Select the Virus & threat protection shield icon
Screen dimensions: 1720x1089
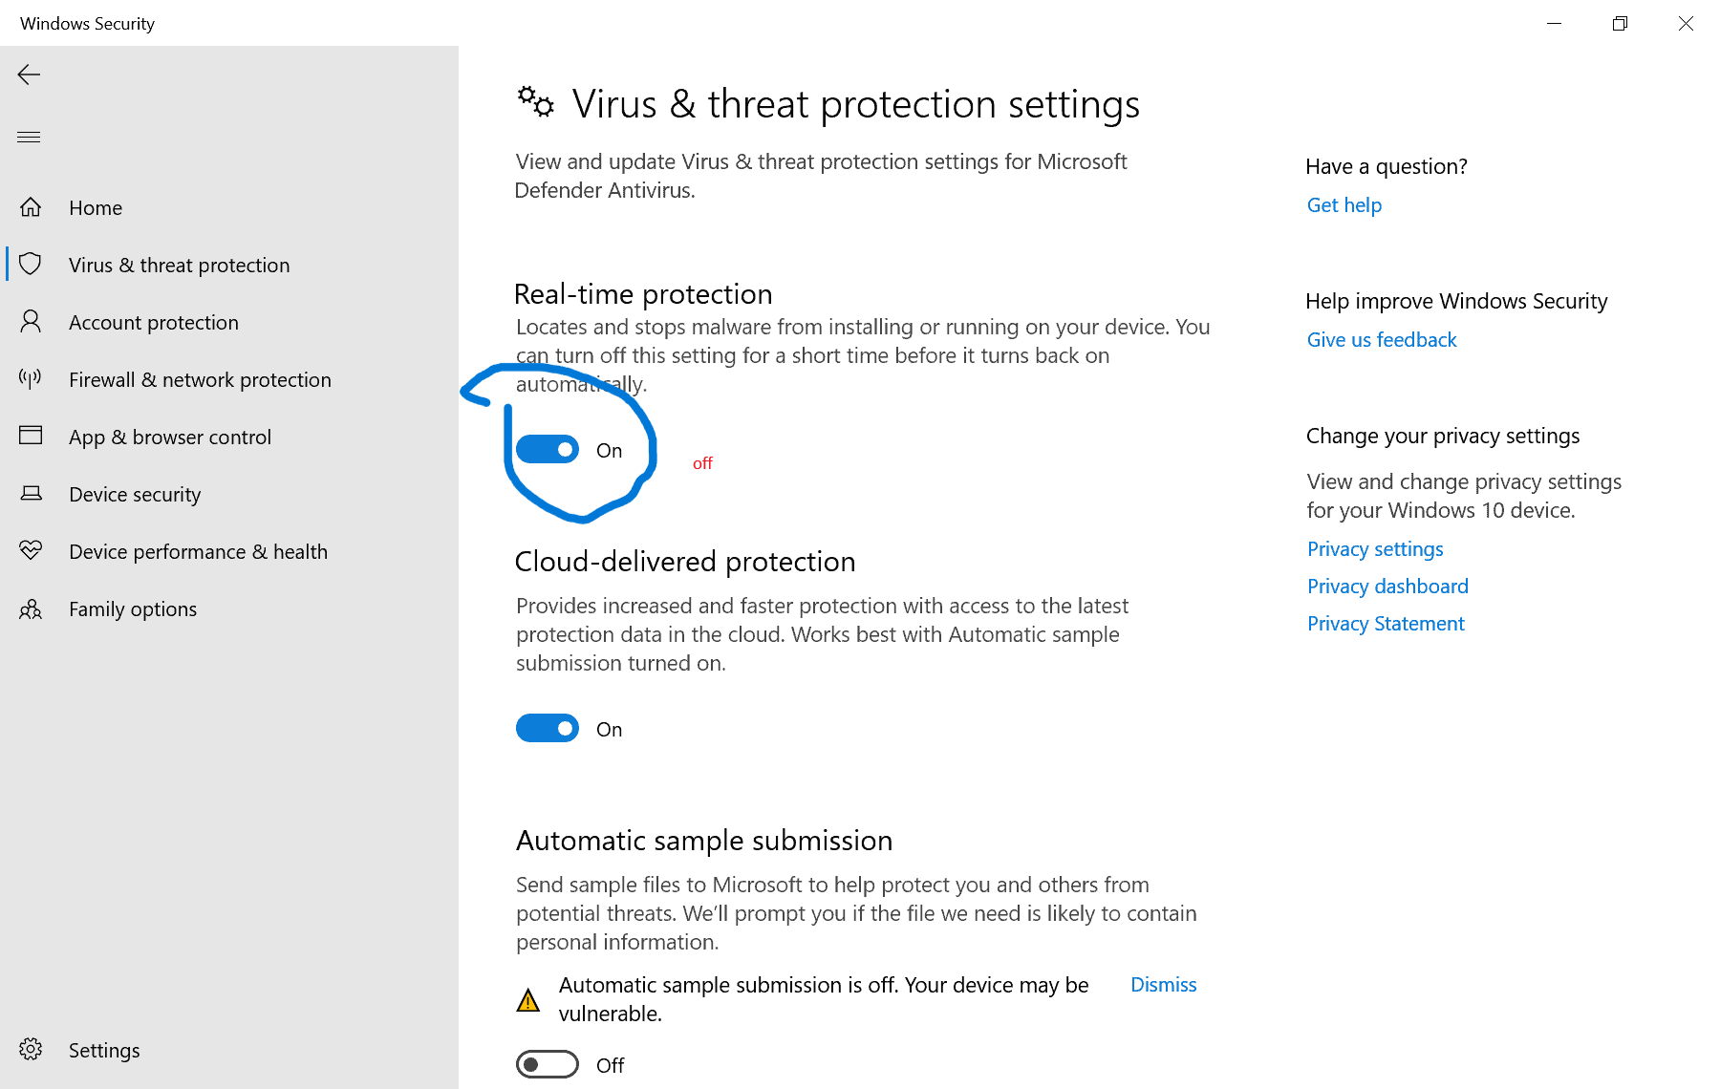click(x=31, y=265)
